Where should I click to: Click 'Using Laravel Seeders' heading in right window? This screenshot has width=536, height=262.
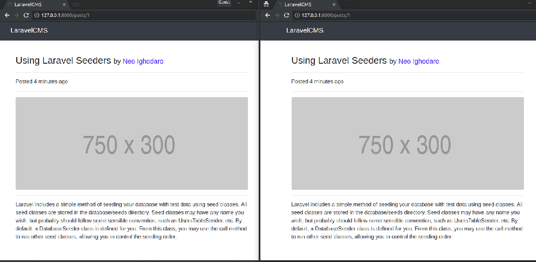pos(339,61)
